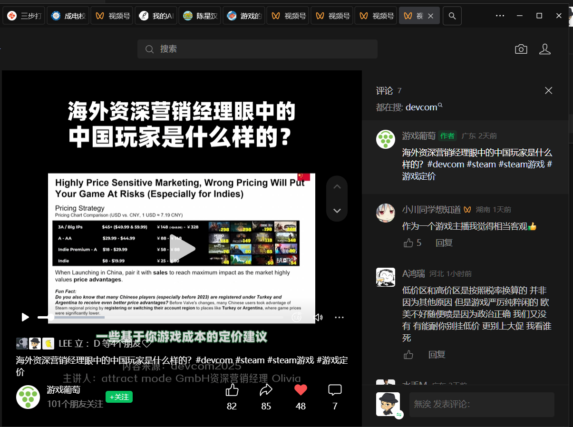Click the camera icon in header
The width and height of the screenshot is (573, 427).
coord(521,49)
